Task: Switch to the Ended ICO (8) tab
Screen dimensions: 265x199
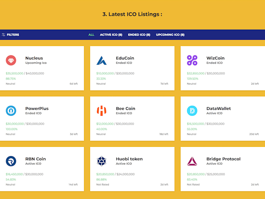Action: 139,35
